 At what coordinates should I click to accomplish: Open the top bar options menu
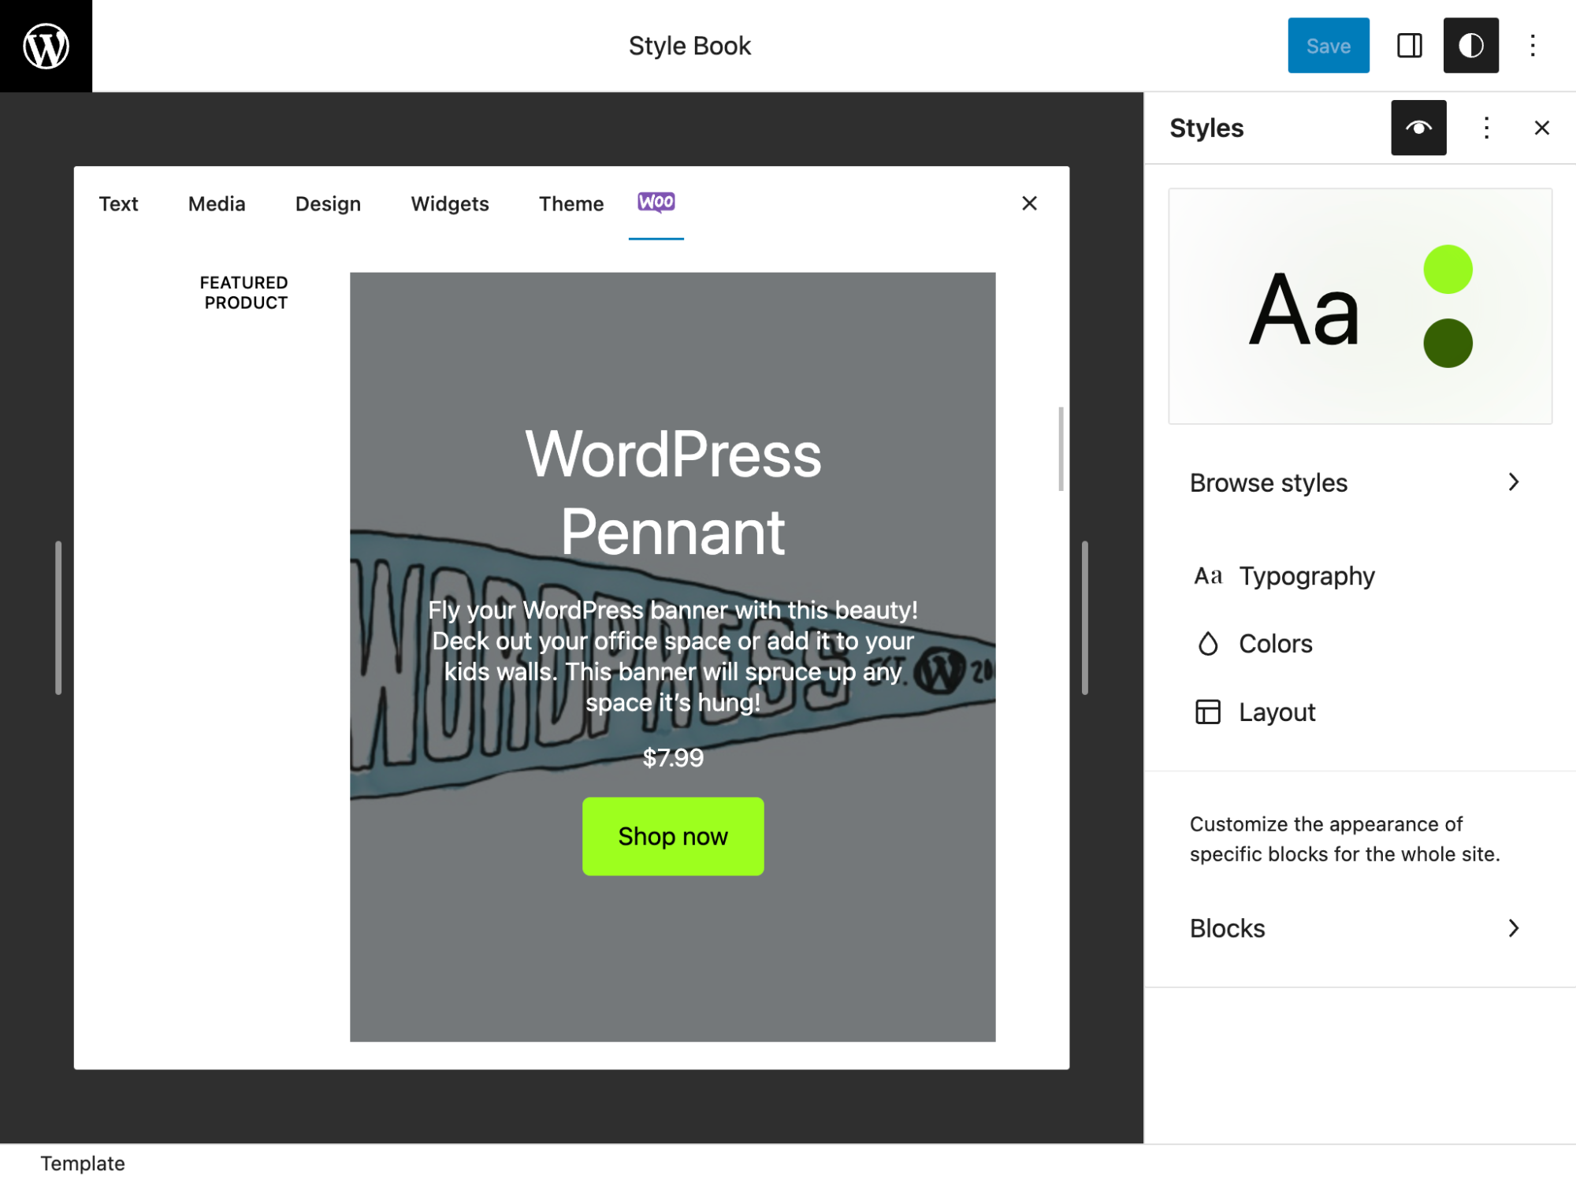1533,46
